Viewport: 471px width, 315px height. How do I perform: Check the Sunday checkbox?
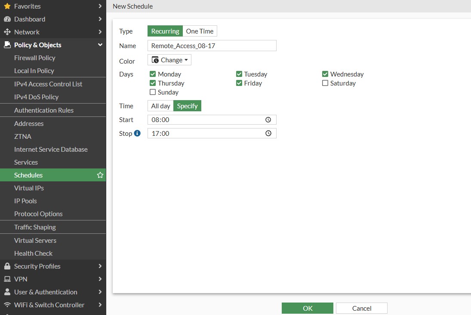(x=153, y=92)
